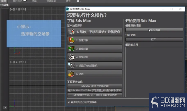The height and width of the screenshot is (111, 187).
Task: Open tutorial 1 on zoom, pan and rotate navigation
Action: click(95, 32)
